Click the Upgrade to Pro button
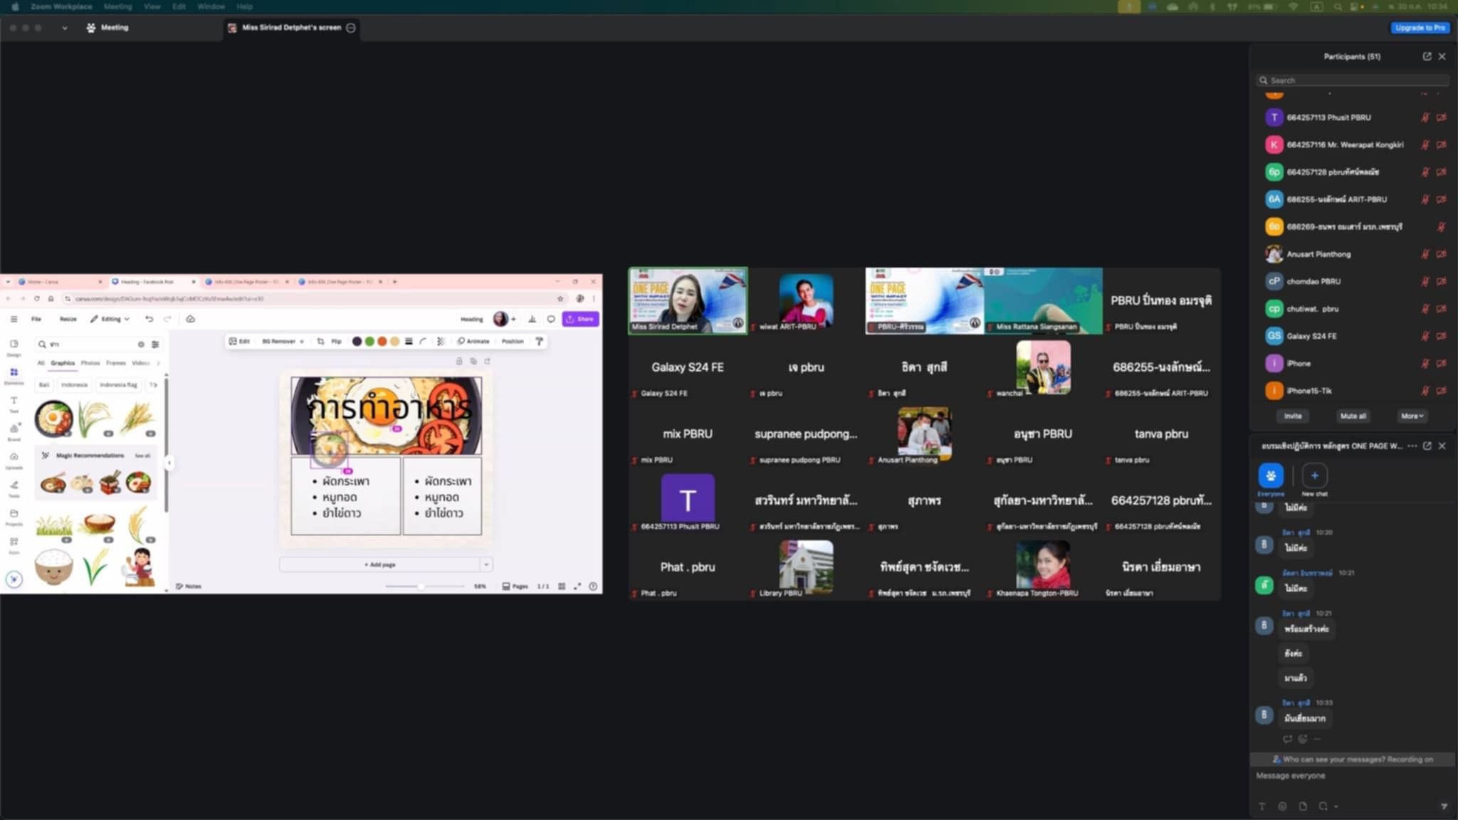1458x820 pixels. (x=1420, y=28)
